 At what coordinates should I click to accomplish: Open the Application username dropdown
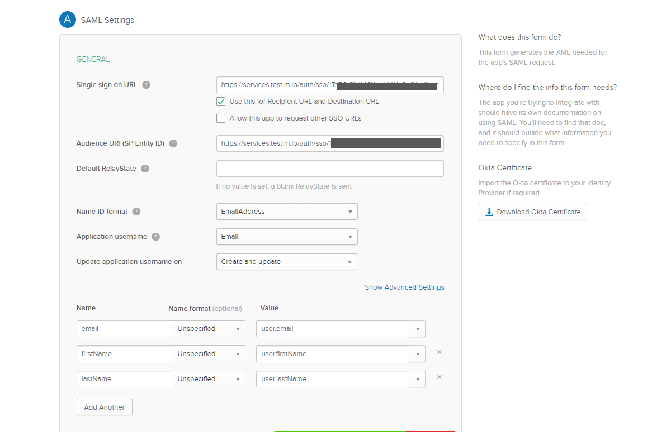pos(286,237)
